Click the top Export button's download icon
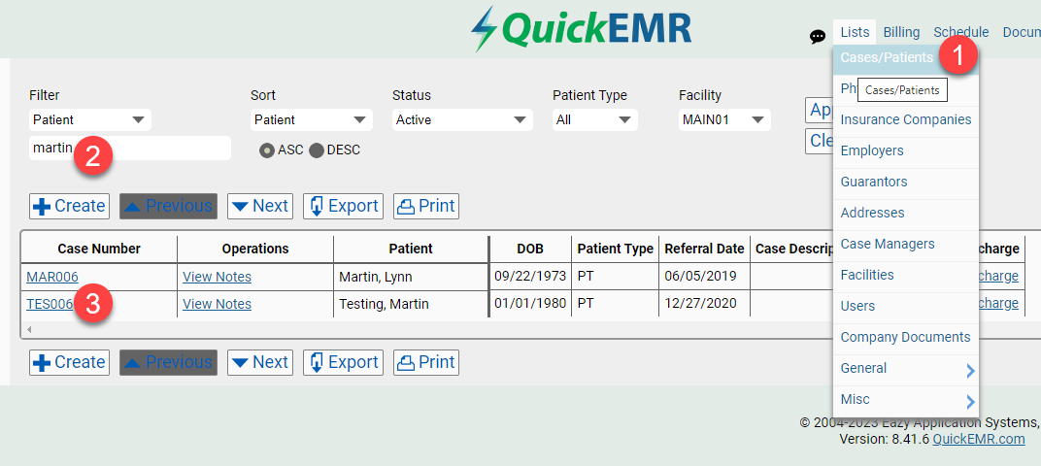 317,207
